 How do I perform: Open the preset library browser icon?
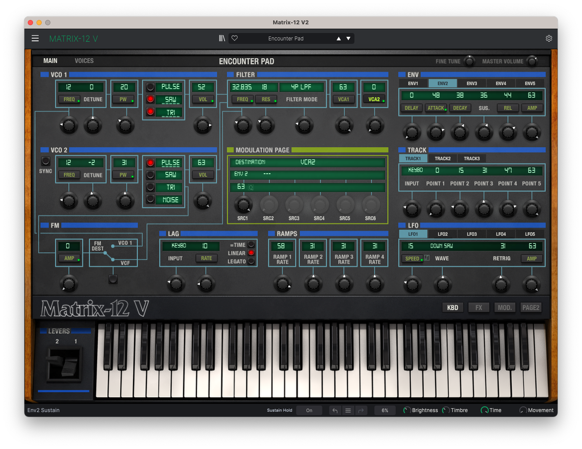click(x=222, y=39)
